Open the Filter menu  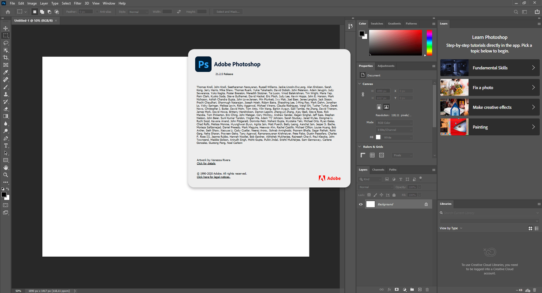[x=77, y=3]
